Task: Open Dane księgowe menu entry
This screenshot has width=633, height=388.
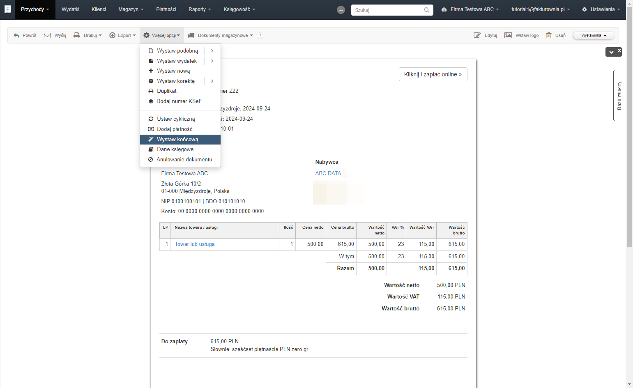Action: (180, 149)
